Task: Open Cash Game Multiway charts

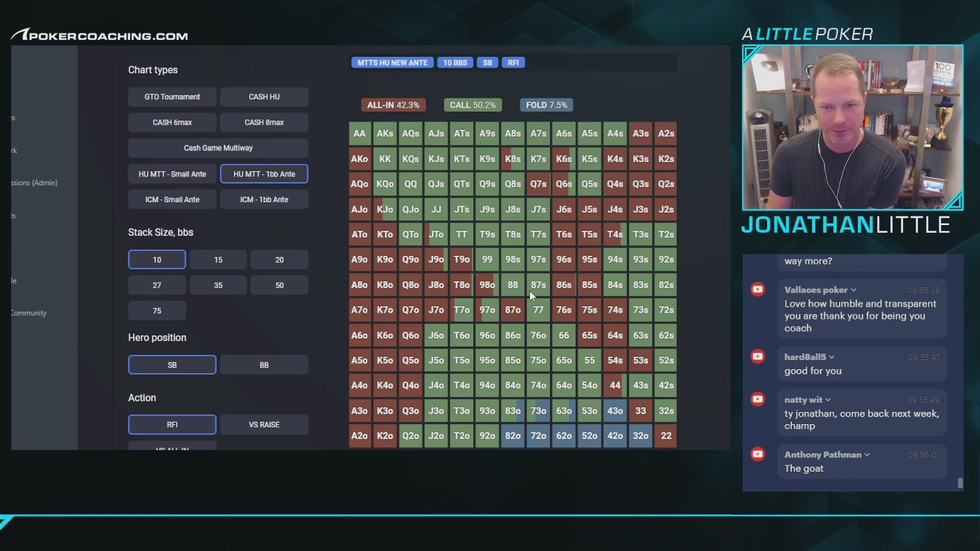Action: pyautogui.click(x=218, y=148)
